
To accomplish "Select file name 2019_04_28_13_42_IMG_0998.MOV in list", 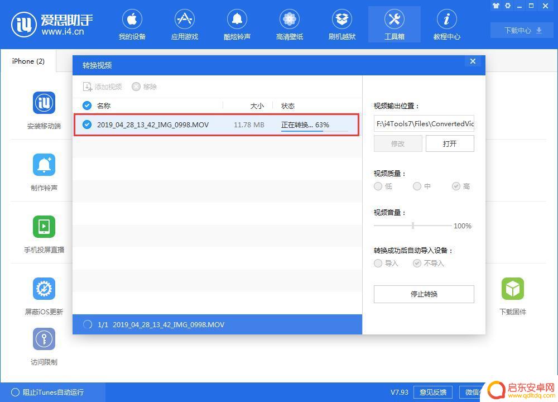I will (153, 125).
